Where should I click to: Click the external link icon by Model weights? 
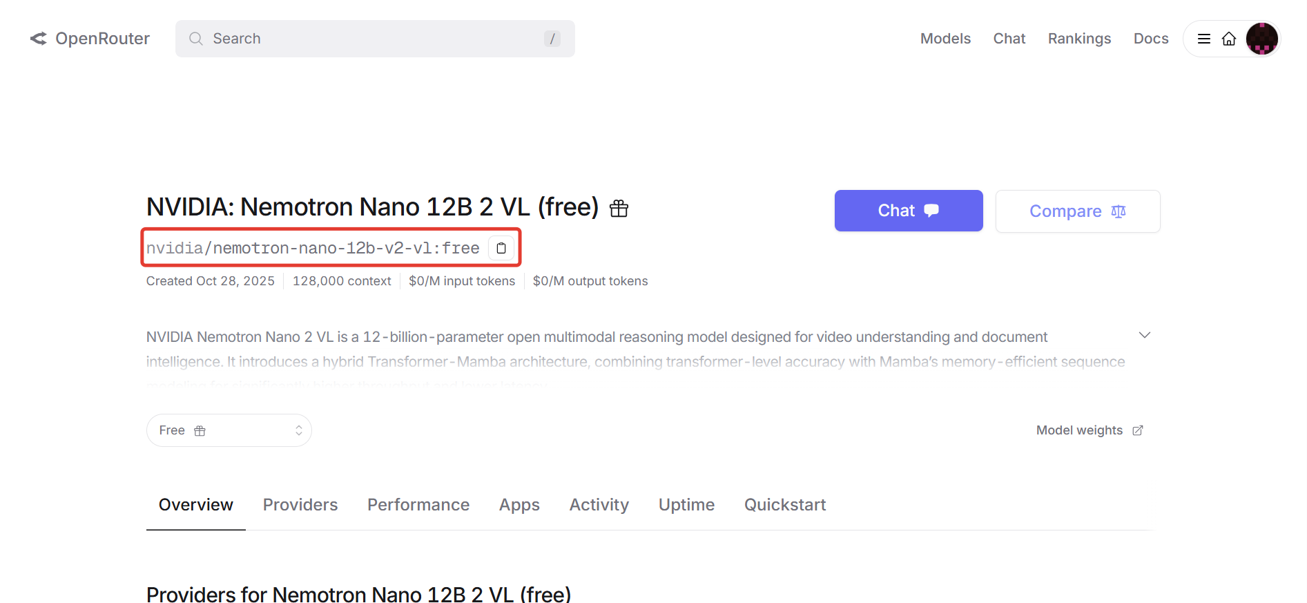(1138, 430)
